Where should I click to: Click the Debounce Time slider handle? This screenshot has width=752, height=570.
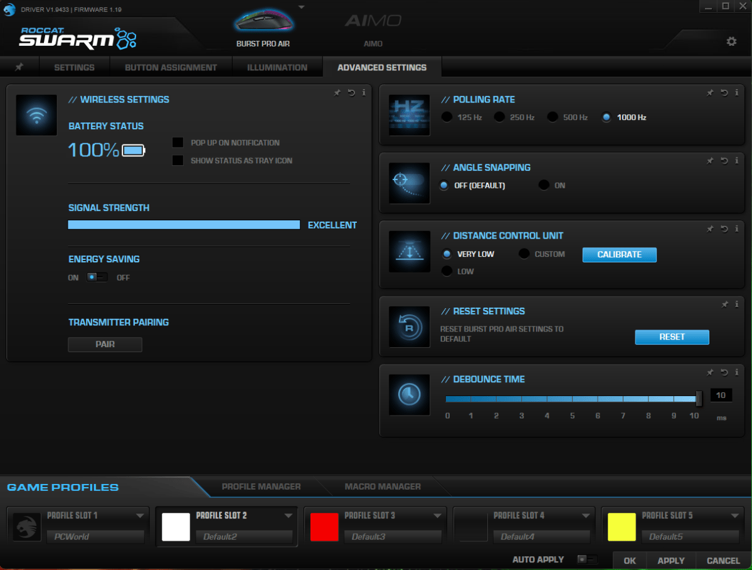tap(699, 398)
